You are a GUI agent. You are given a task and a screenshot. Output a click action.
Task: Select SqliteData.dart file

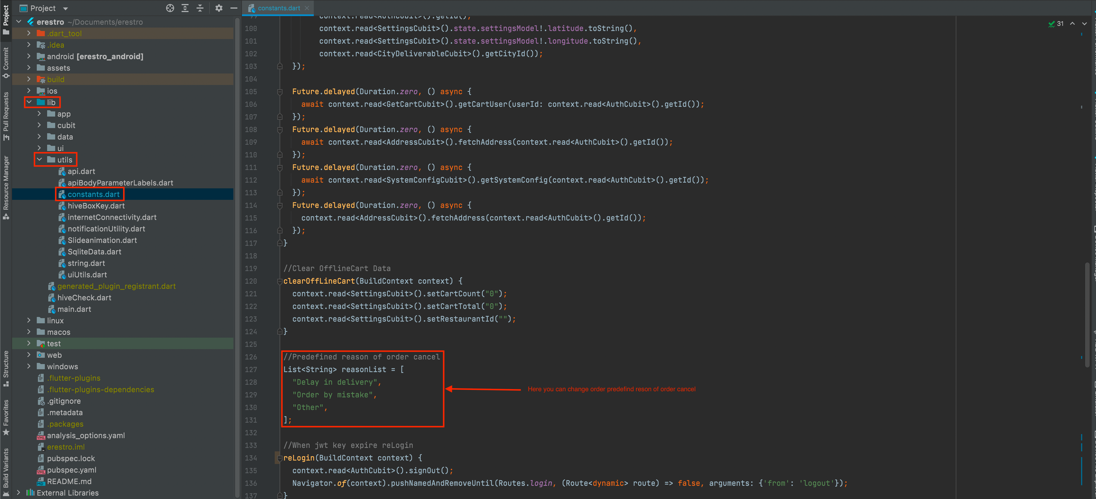[95, 252]
